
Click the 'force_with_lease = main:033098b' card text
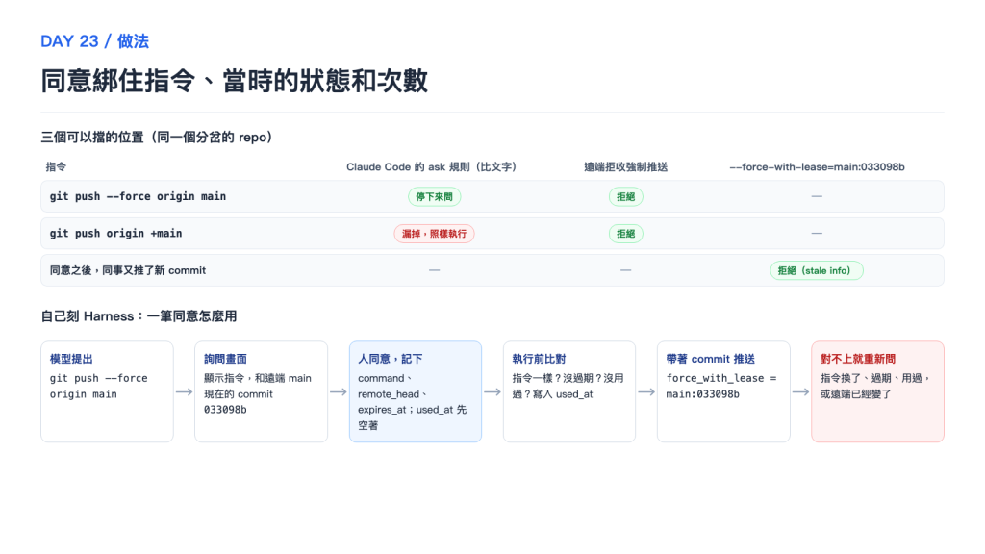pyautogui.click(x=721, y=387)
